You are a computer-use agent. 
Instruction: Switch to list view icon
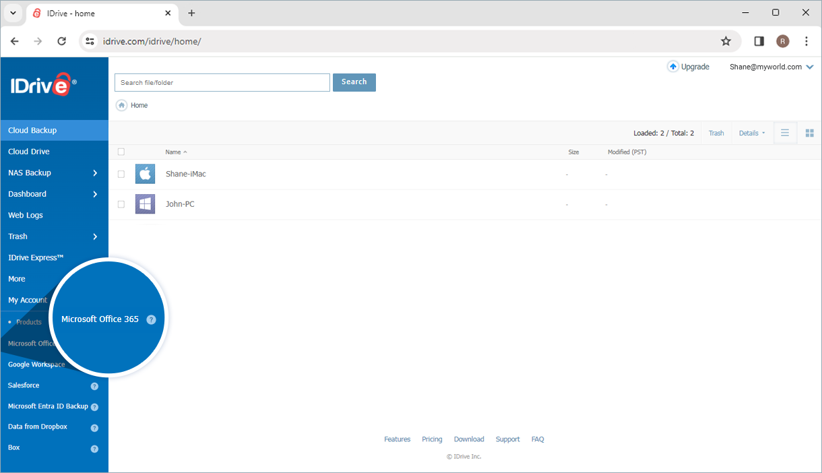click(x=785, y=133)
